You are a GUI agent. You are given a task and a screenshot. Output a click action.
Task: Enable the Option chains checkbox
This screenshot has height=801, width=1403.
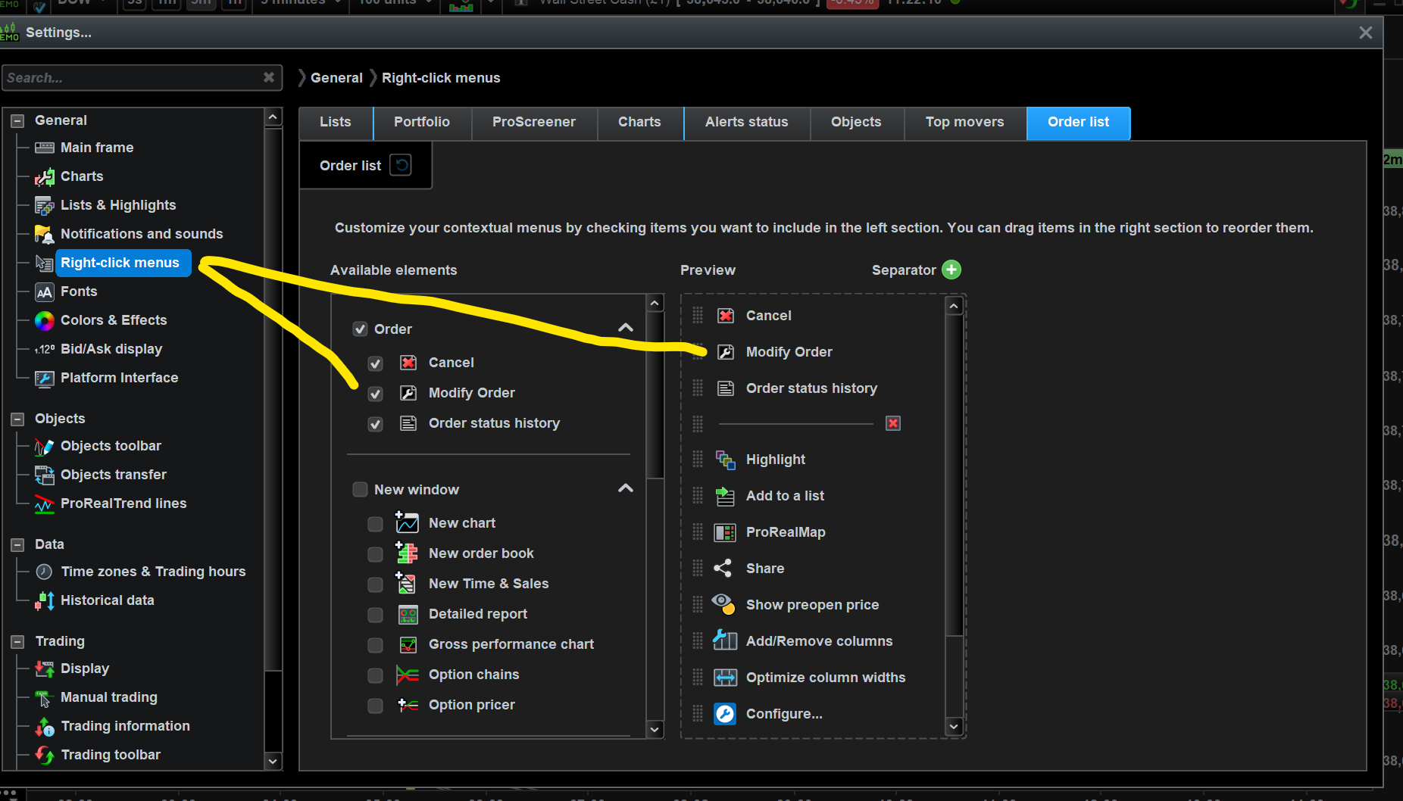[376, 675]
